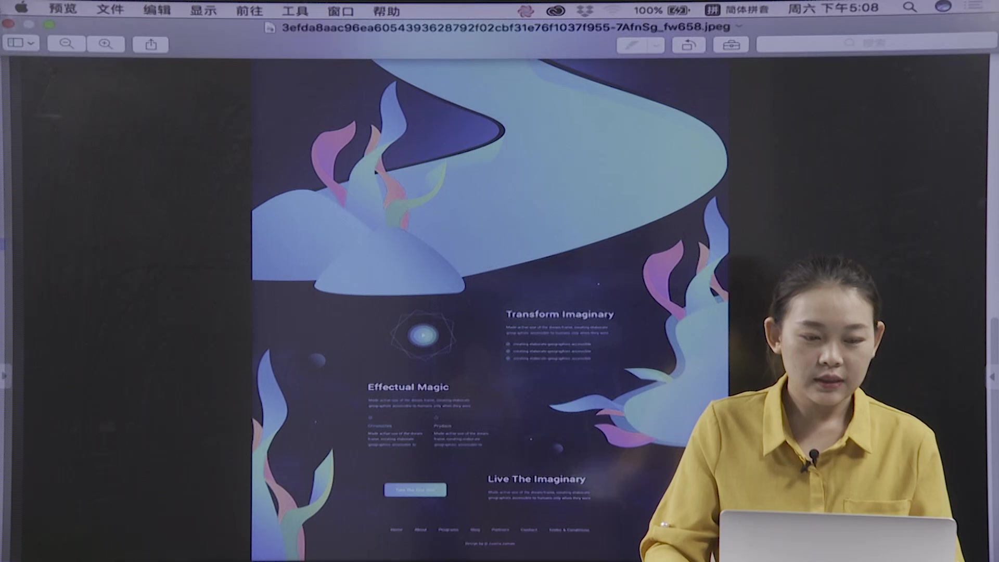Open the sidebar view mode dropdown
This screenshot has height=562, width=999.
pos(21,43)
